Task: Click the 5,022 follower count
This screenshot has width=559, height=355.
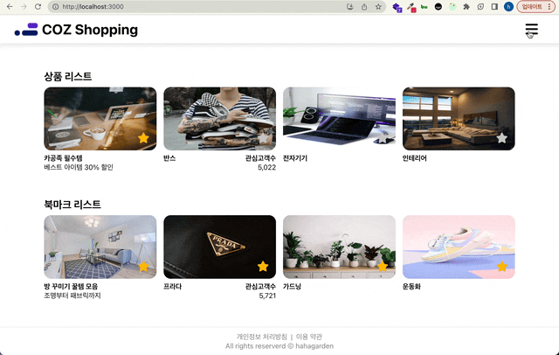Action: [266, 167]
